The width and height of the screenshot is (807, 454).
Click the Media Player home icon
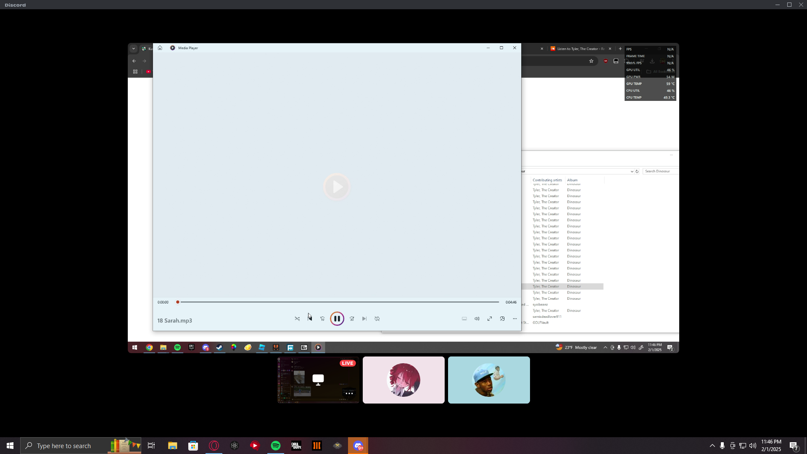coord(160,48)
